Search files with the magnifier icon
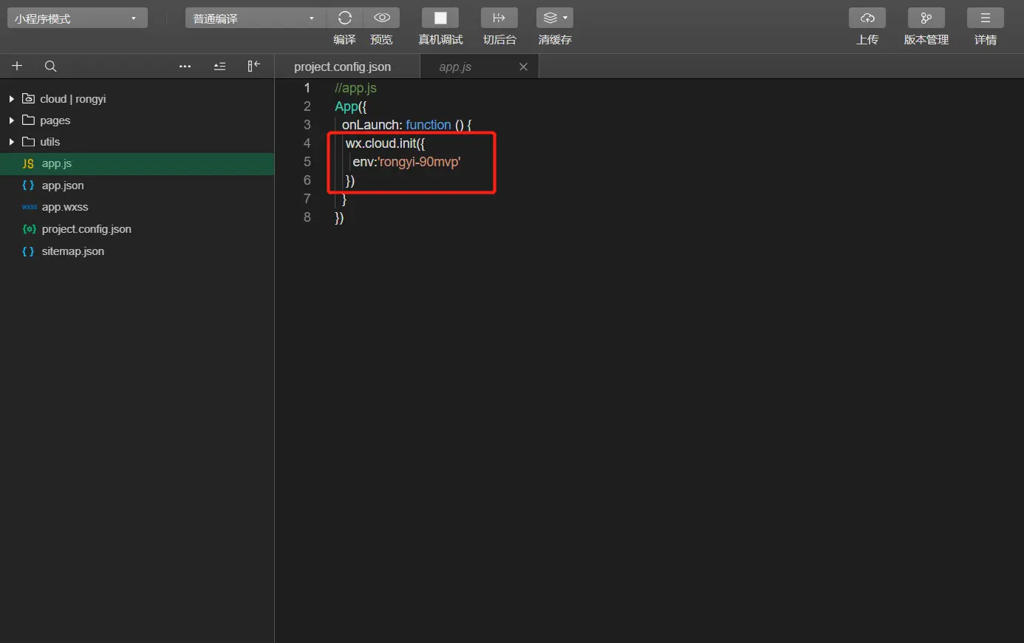 pyautogui.click(x=50, y=66)
